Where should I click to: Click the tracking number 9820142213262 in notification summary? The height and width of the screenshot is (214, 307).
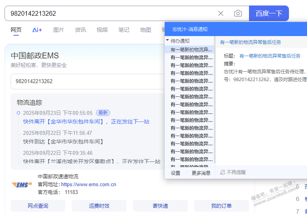click(251, 80)
